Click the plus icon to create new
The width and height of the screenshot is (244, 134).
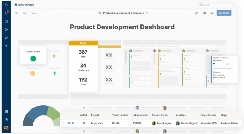click(6, 46)
